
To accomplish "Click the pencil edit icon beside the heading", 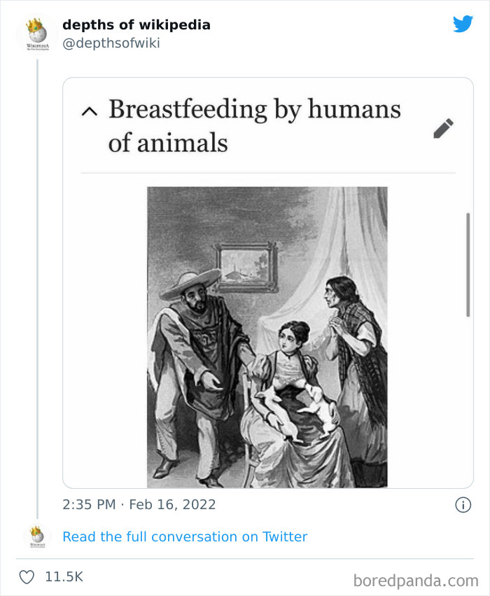I will click(443, 128).
